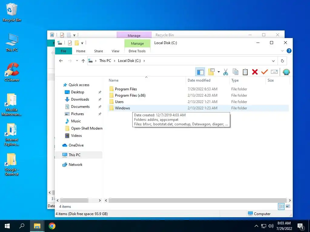Click 'This PC' in address breadcrumb
The width and height of the screenshot is (310, 232).
(x=105, y=61)
